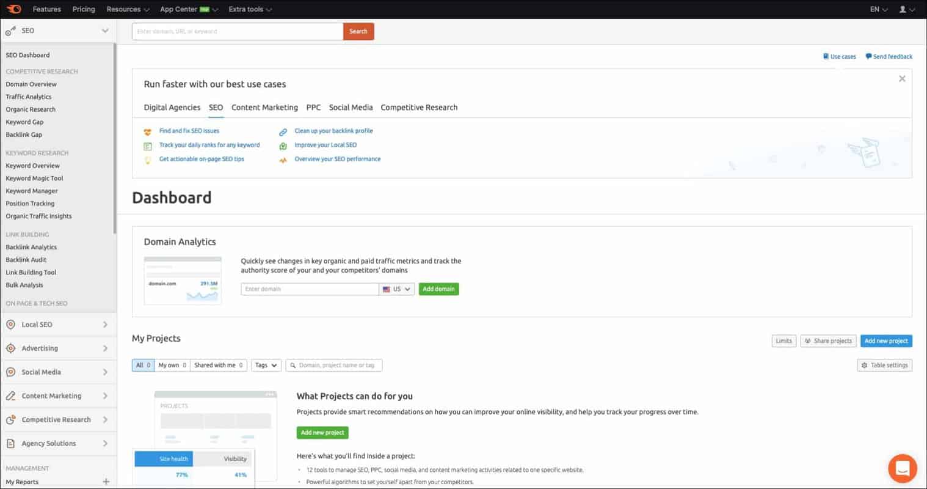Open the App Center menu
This screenshot has width=927, height=489.
click(x=189, y=9)
